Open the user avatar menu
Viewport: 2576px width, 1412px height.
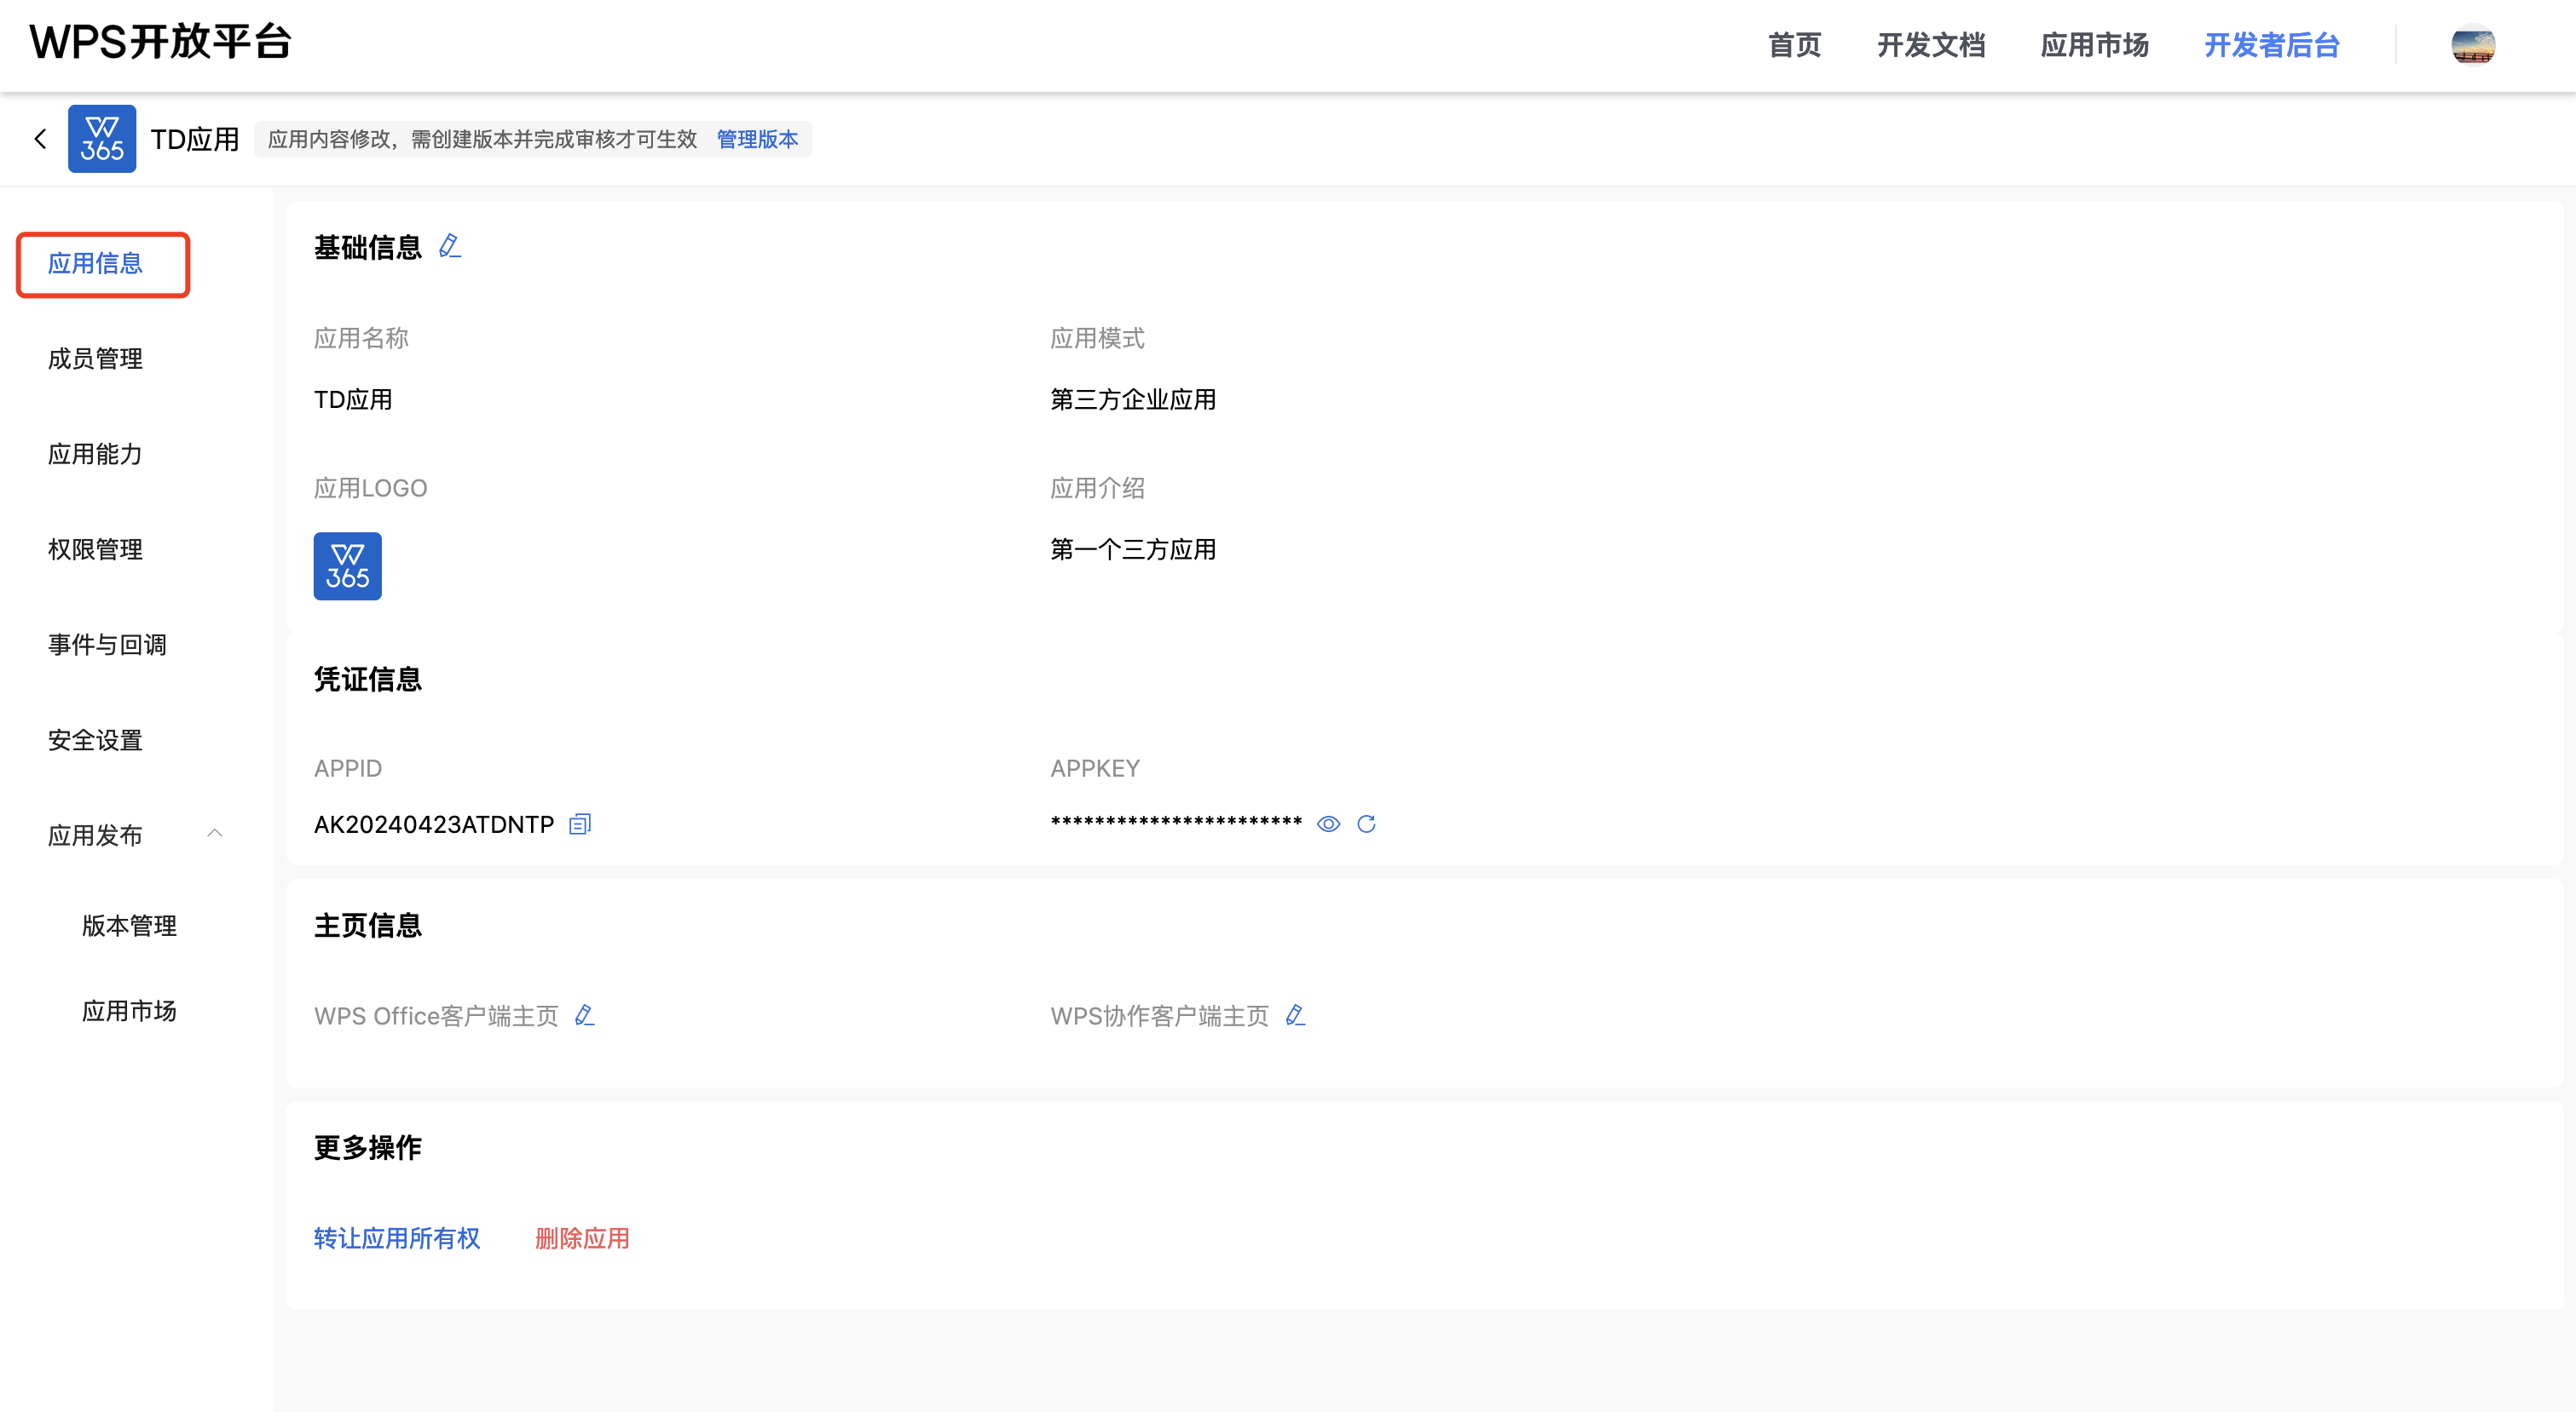2472,45
